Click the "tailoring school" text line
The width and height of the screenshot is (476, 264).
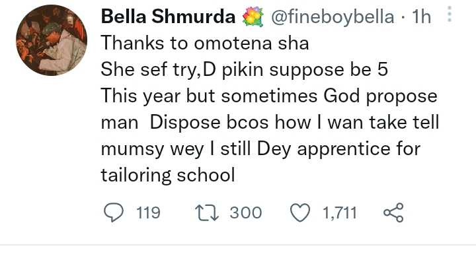click(x=167, y=176)
